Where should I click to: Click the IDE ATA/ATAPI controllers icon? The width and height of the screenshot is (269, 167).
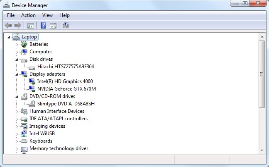[24, 119]
